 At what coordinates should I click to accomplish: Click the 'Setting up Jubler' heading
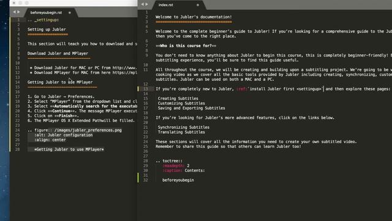pos(47,29)
